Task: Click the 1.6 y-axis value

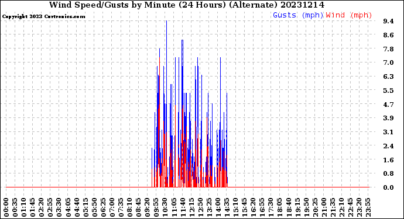Action: [x=388, y=160]
